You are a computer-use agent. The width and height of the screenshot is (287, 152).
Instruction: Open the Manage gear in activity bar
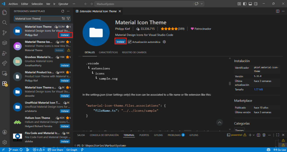[4, 142]
